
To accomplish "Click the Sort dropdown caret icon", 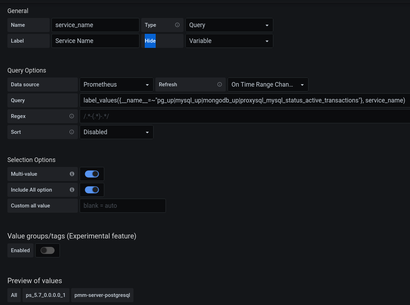I will pos(147,132).
